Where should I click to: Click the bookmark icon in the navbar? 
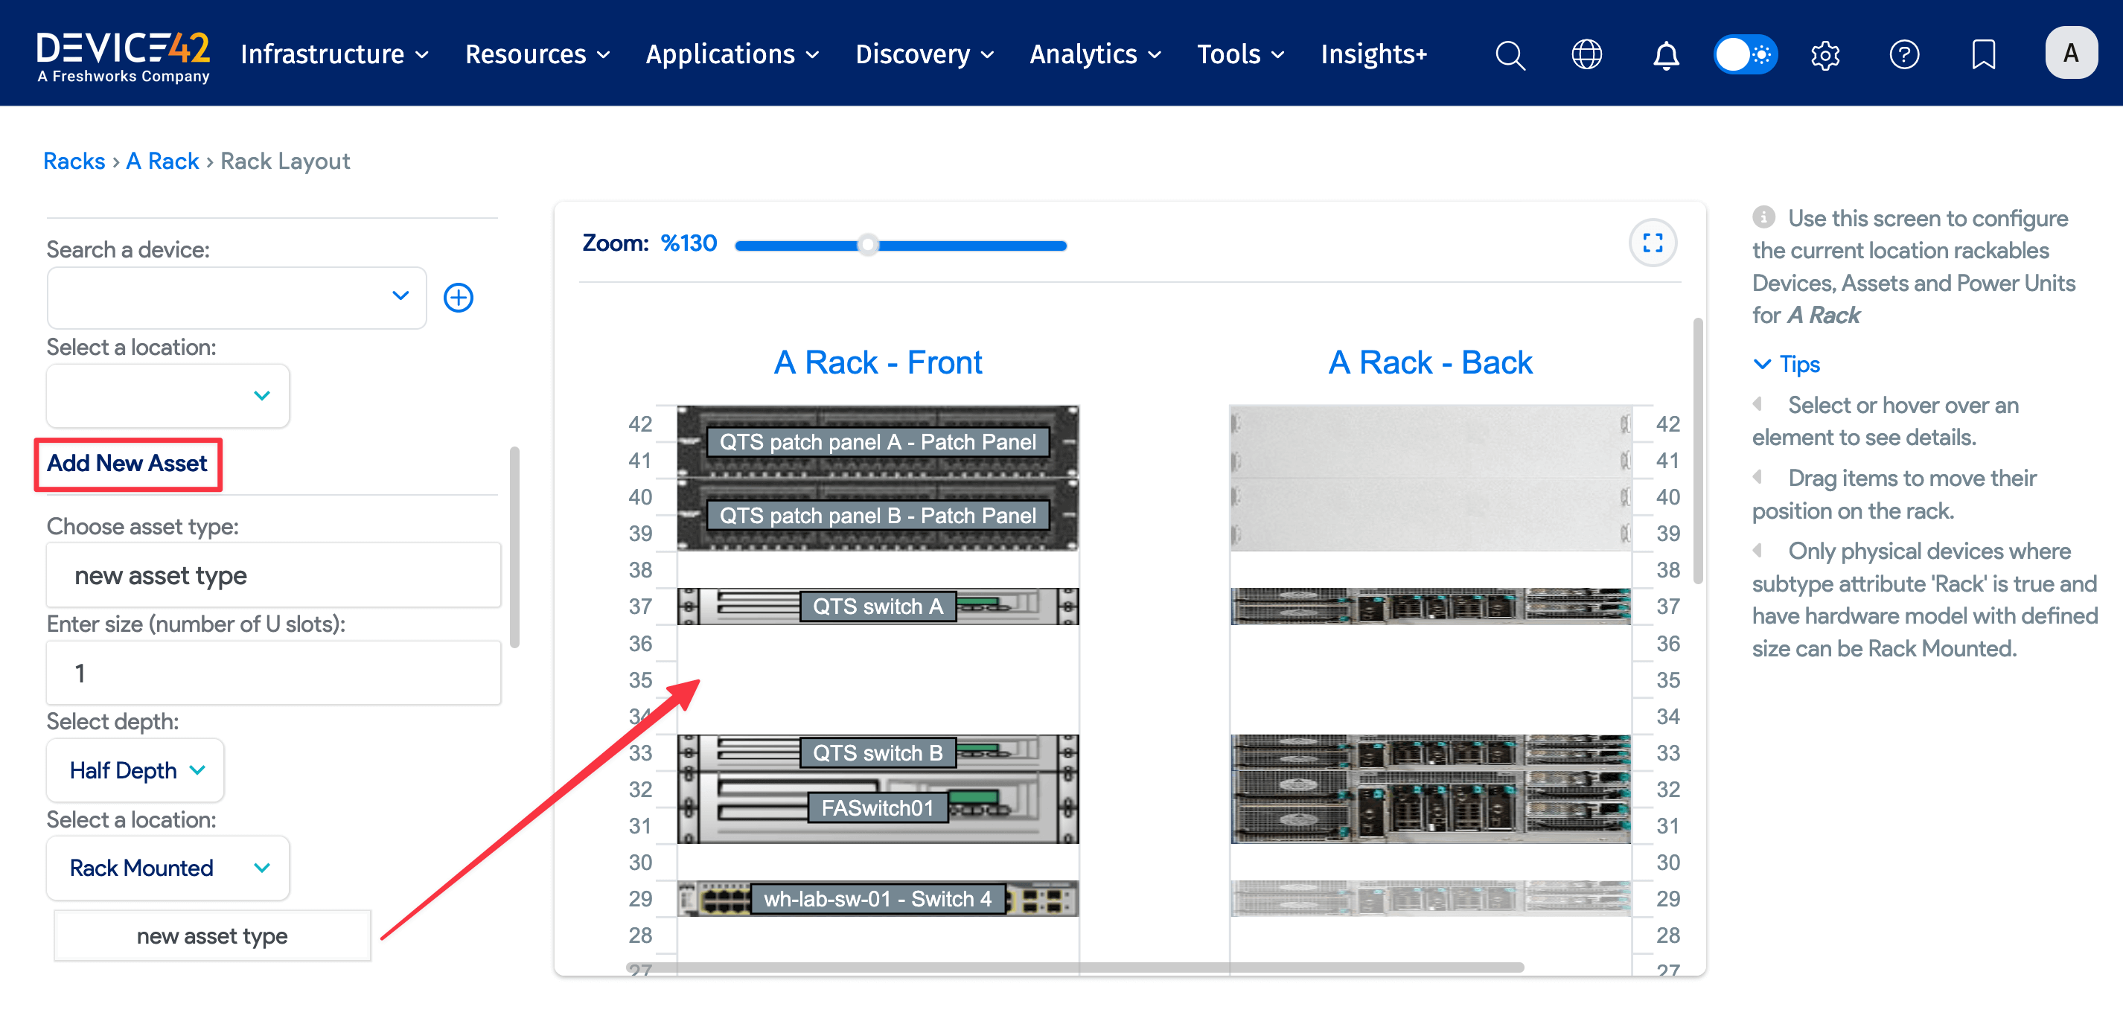click(x=1983, y=54)
